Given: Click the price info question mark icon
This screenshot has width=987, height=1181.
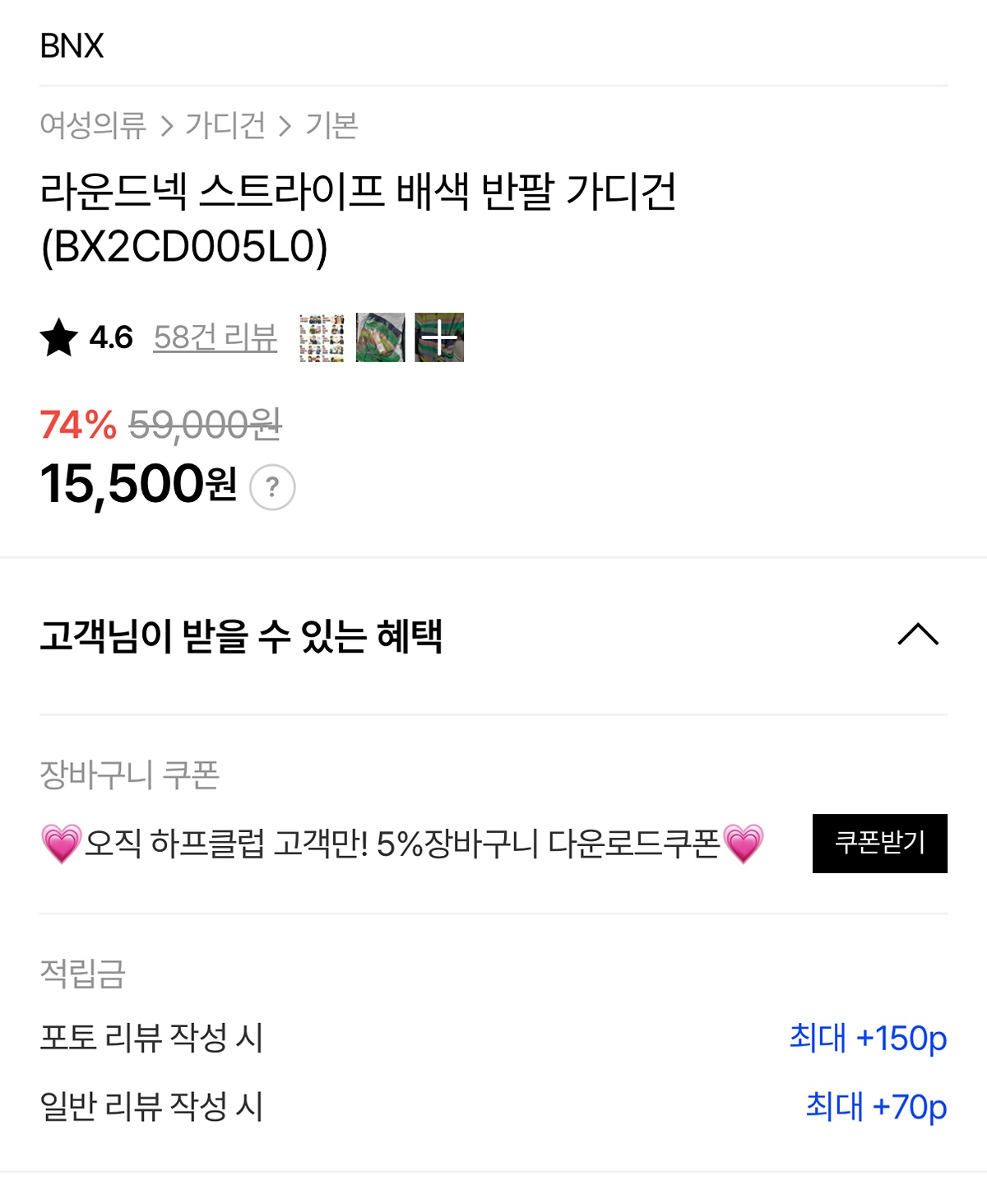Looking at the screenshot, I should (x=272, y=487).
